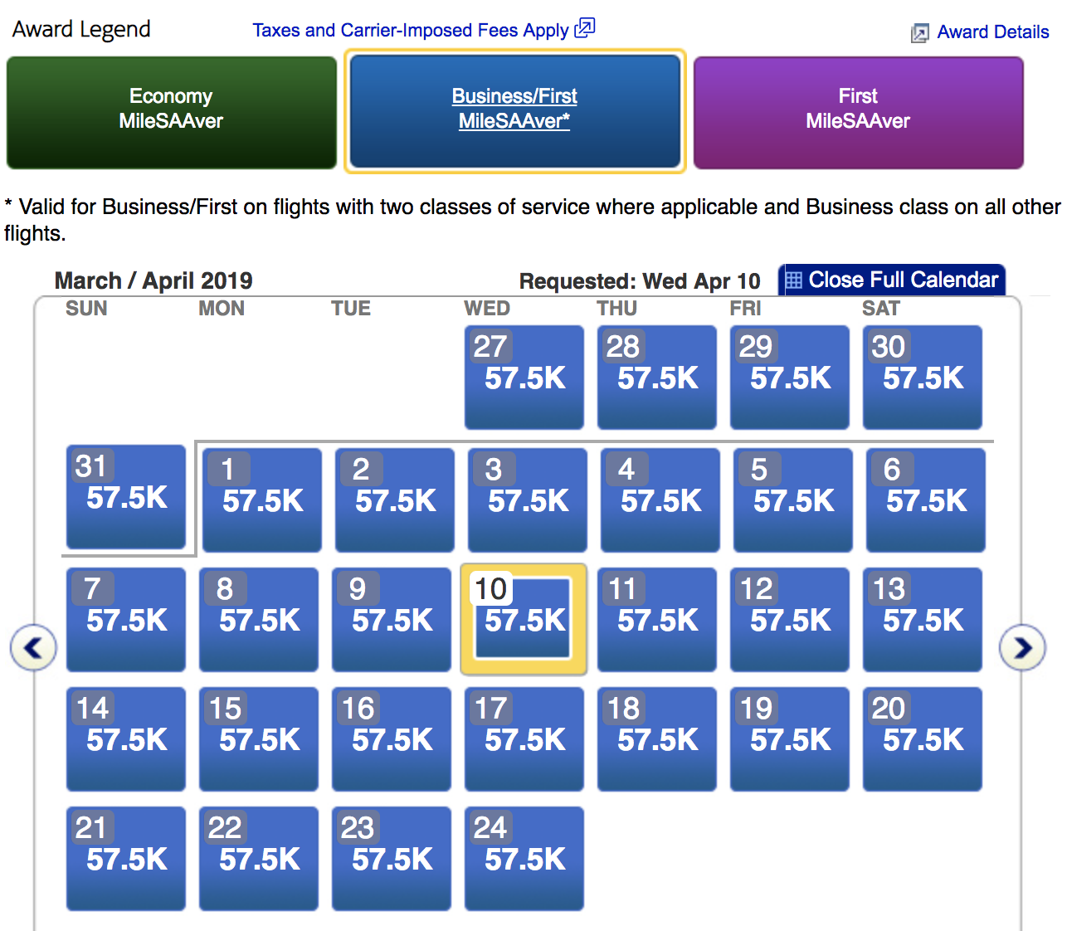Click the external link icon beside Taxes link
Screen dimensions: 1067x931
585,29
